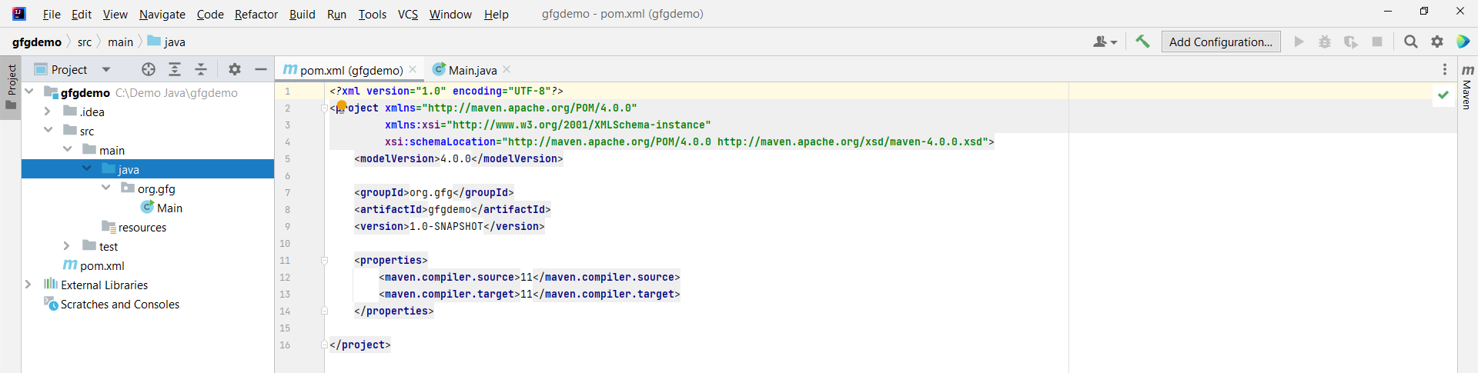1478x373 pixels.
Task: Select pom.xml in project tree
Action: click(102, 265)
